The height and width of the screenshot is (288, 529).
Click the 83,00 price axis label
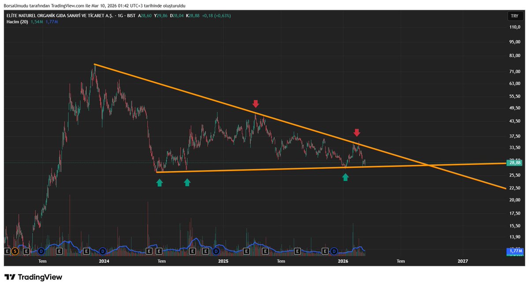coord(514,56)
